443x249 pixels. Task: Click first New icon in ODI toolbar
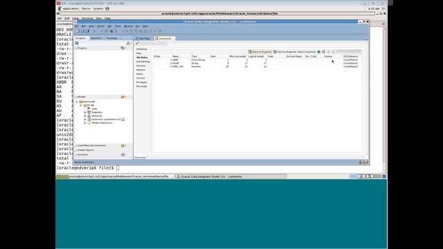point(78,31)
